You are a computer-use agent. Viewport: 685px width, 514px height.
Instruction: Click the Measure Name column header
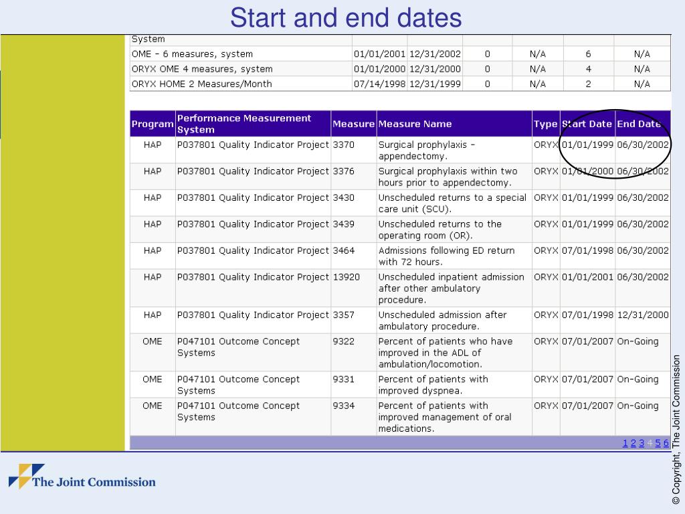(x=454, y=124)
